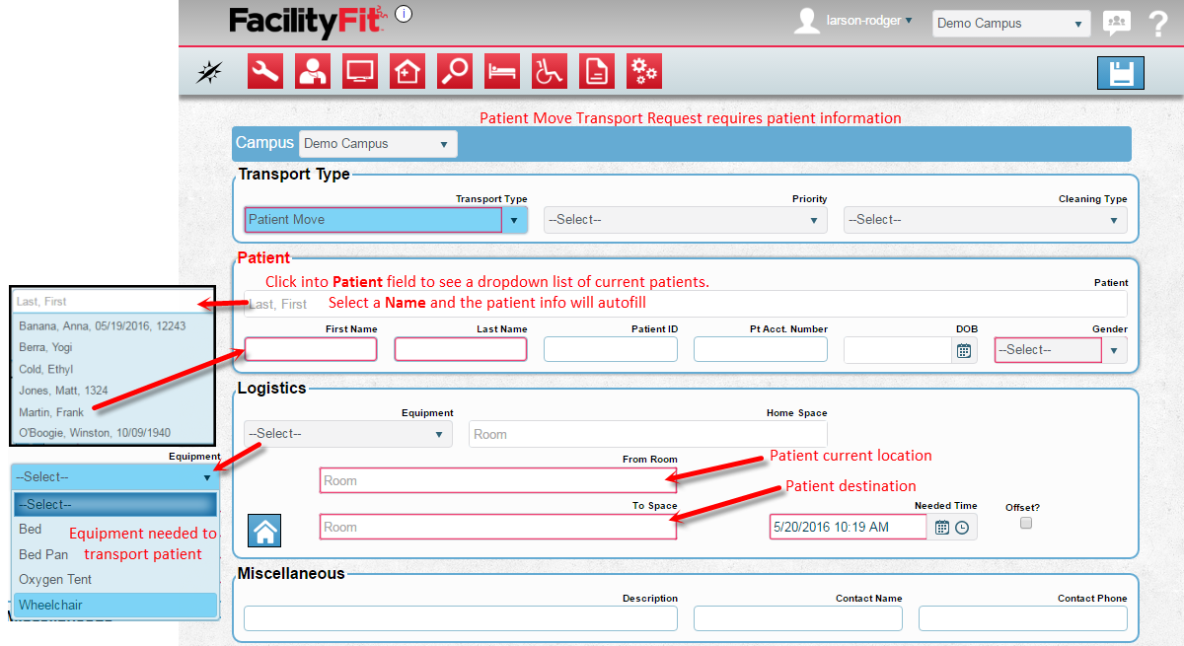Choose Wheelchair from the equipment list
This screenshot has height=646, width=1184.
[114, 605]
